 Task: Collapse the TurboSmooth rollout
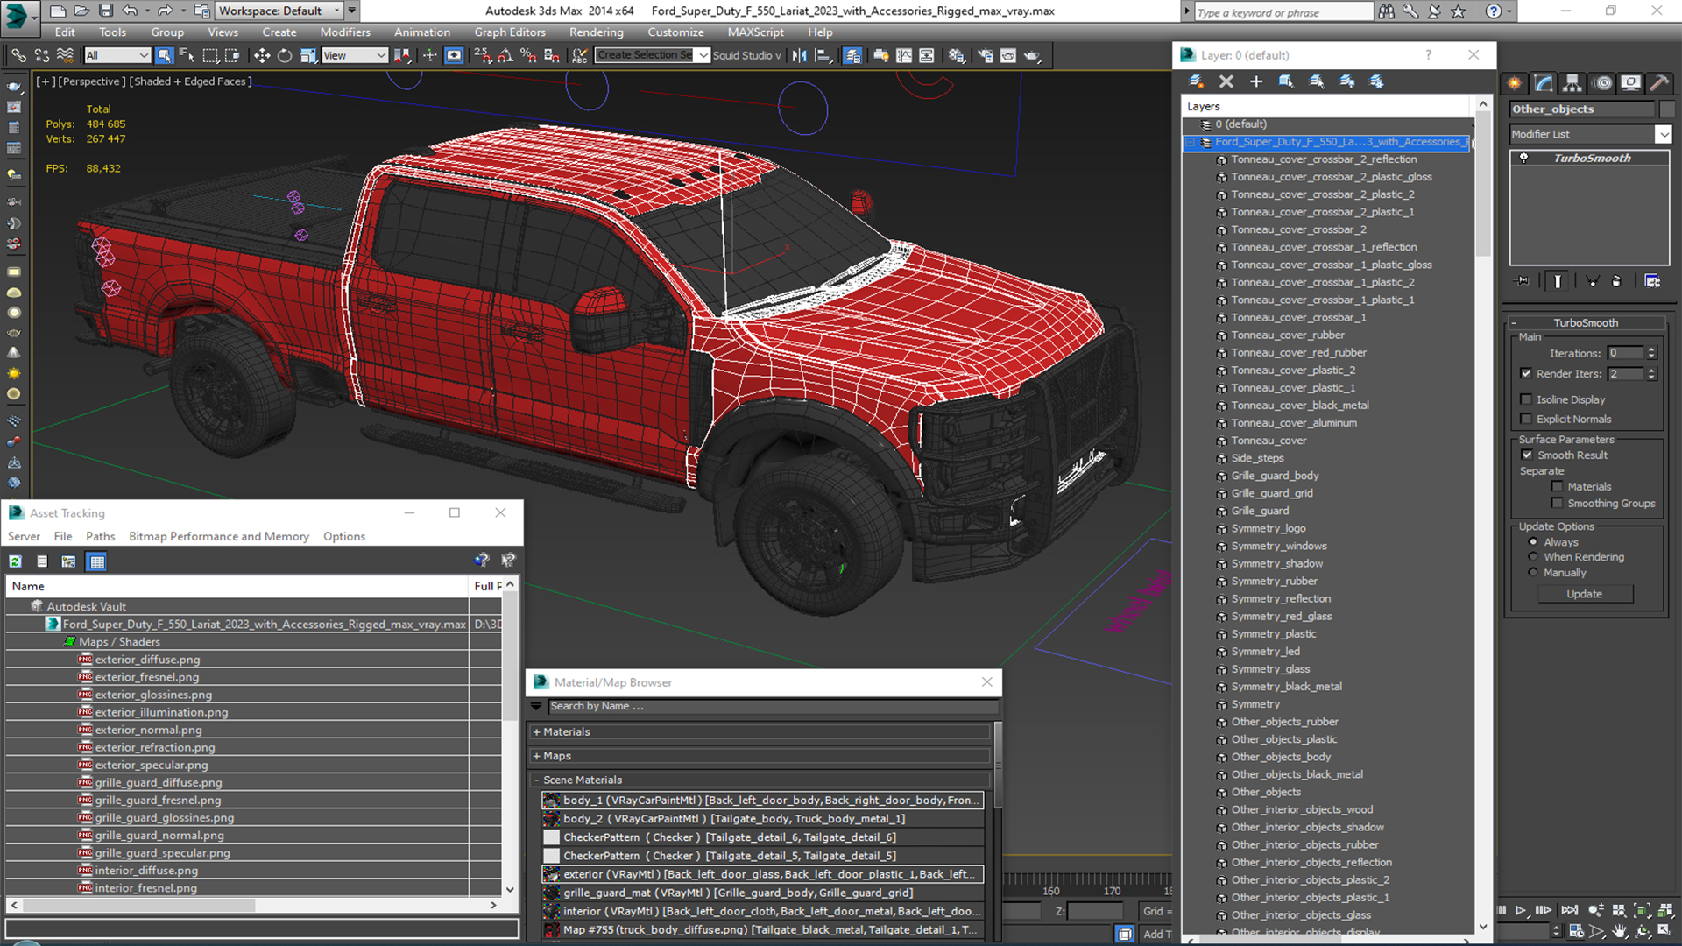point(1513,322)
